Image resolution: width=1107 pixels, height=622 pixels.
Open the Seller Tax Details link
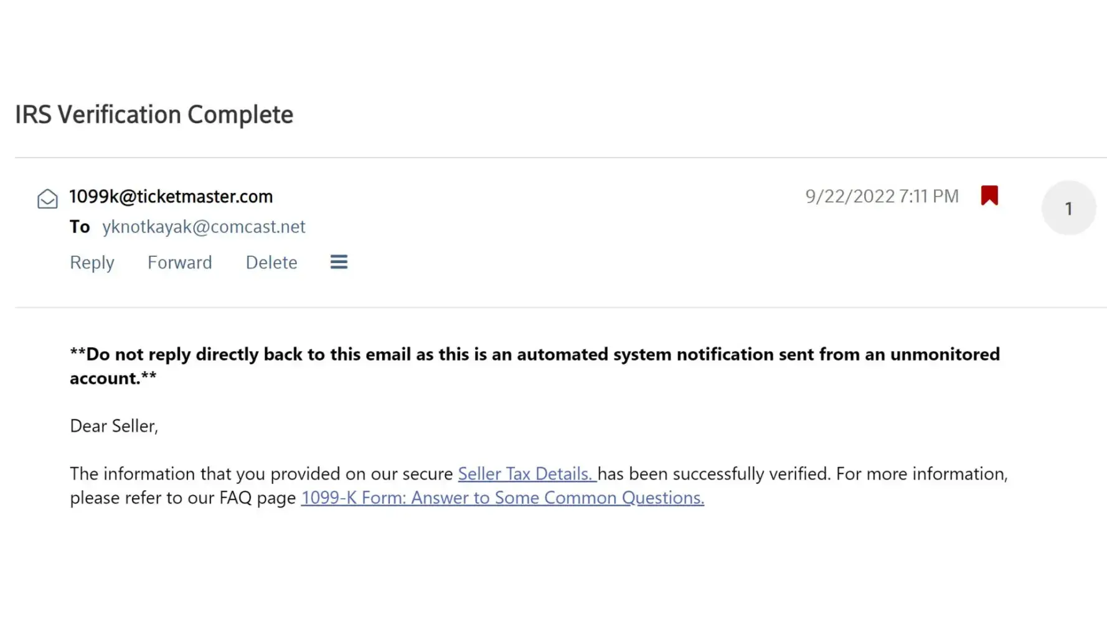point(526,474)
